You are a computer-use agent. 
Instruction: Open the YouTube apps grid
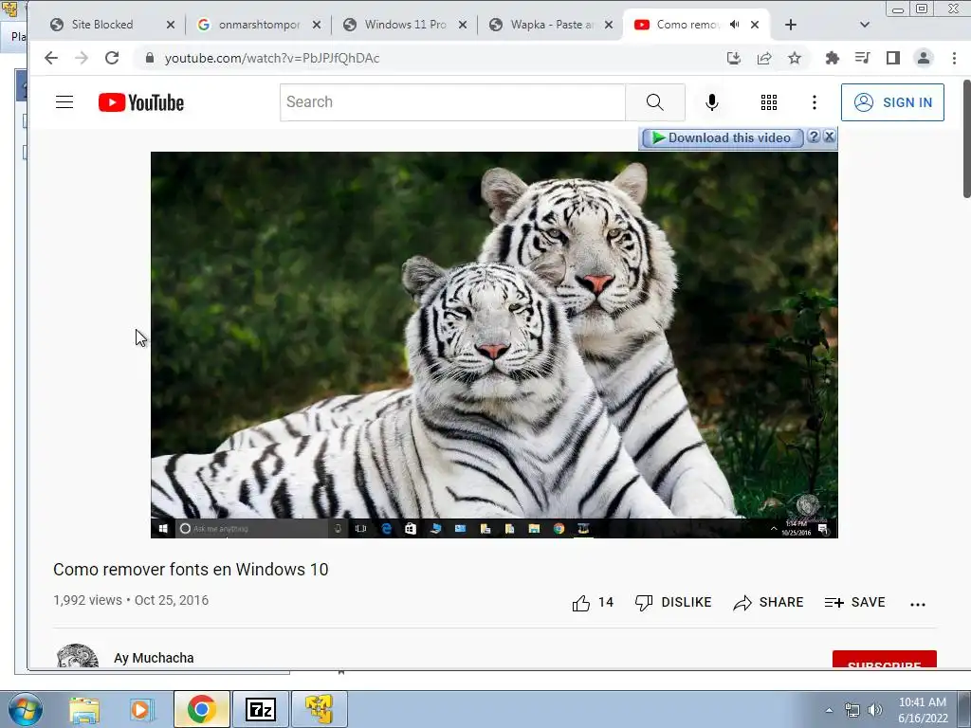coord(769,102)
